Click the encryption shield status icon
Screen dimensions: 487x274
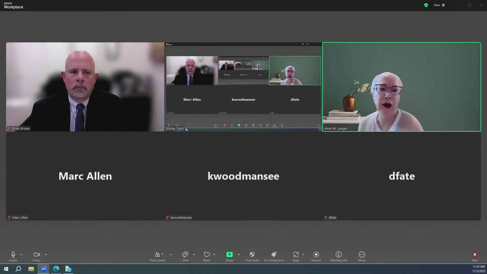(x=426, y=5)
